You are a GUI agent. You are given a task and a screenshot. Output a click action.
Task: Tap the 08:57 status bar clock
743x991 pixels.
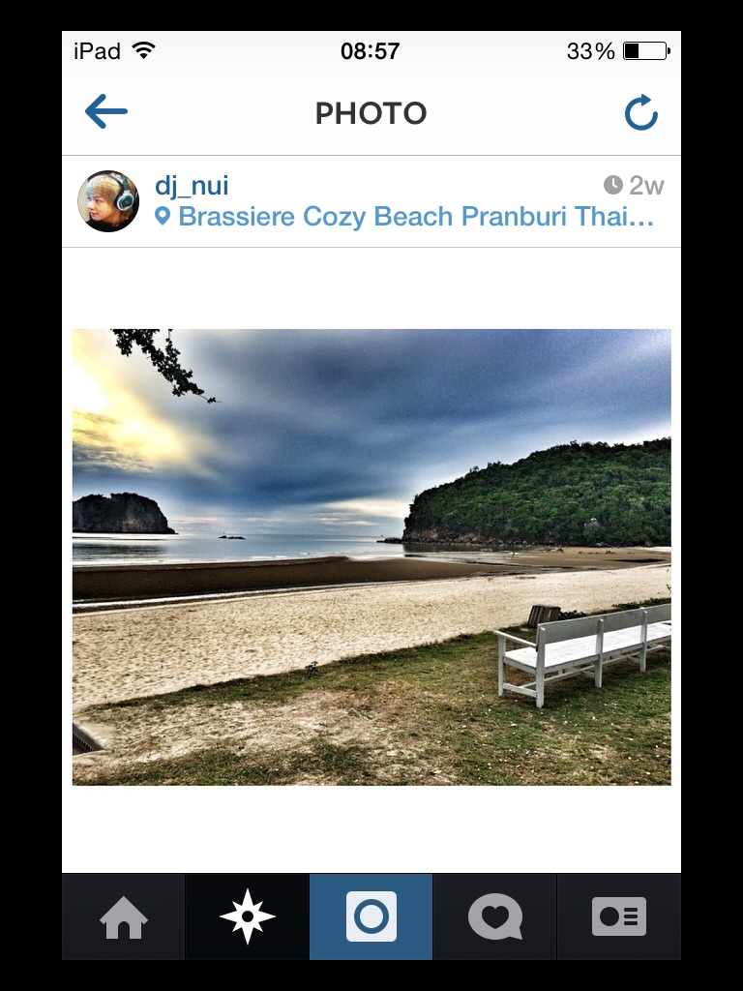click(x=371, y=51)
